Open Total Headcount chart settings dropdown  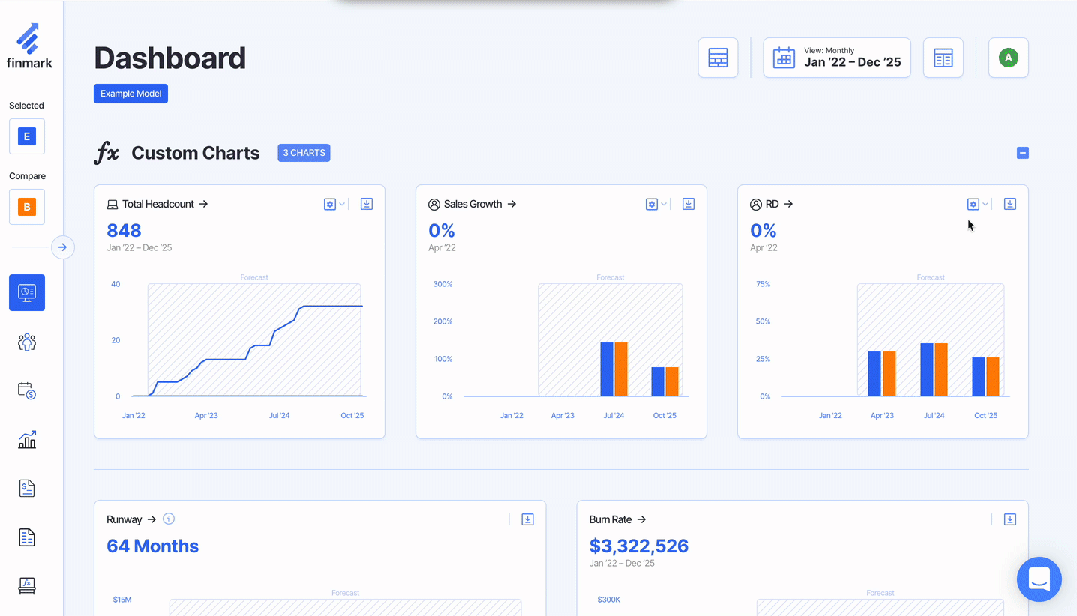(334, 204)
